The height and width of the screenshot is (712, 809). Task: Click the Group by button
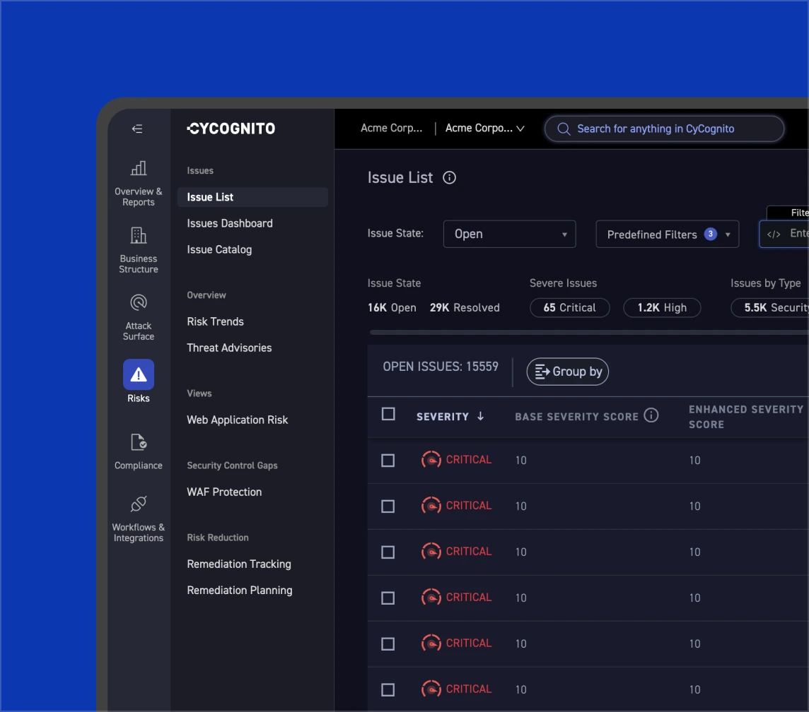click(567, 372)
